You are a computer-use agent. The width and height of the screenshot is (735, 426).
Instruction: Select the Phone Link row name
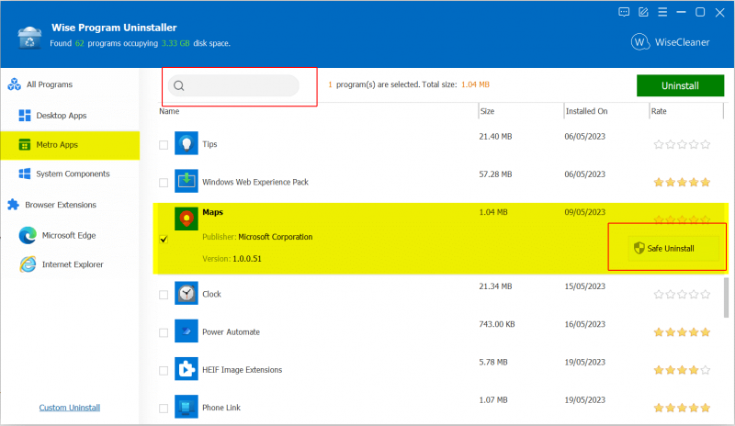tap(221, 408)
